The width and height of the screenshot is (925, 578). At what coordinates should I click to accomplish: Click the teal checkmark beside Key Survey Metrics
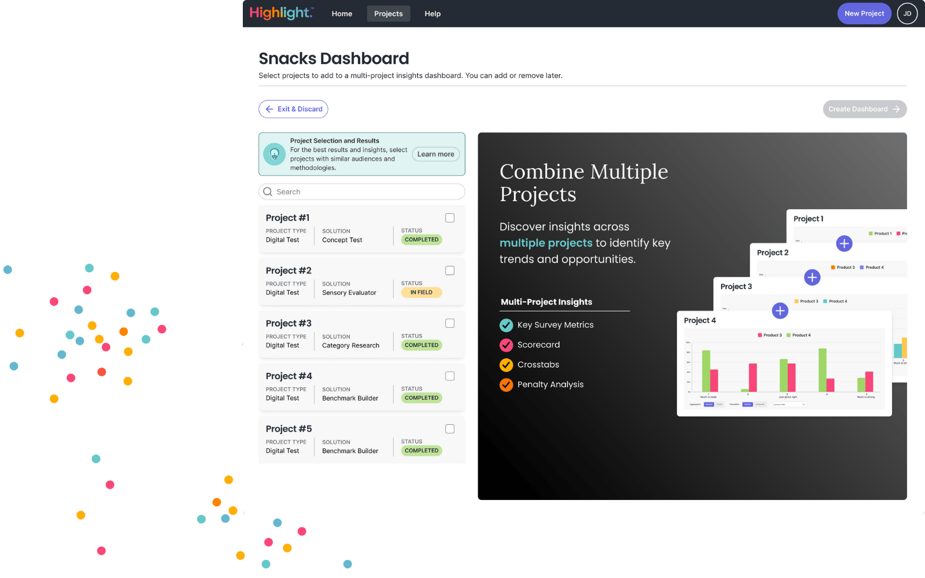tap(506, 325)
